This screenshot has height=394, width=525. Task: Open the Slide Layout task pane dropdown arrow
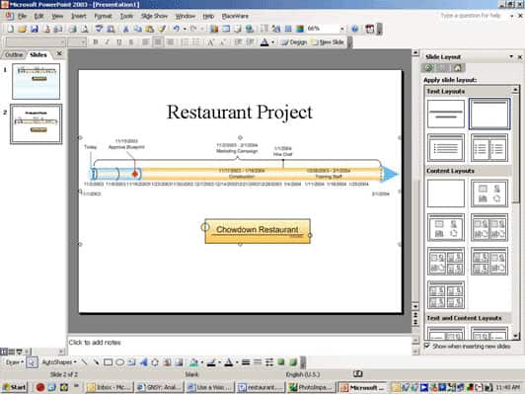(x=511, y=56)
